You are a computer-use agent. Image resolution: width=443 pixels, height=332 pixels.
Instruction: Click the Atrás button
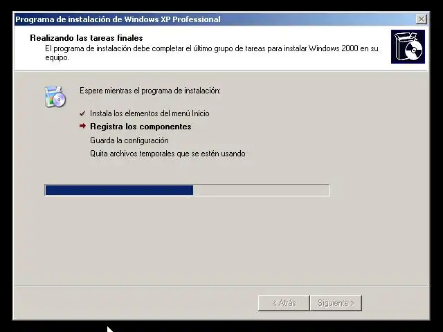click(x=284, y=303)
